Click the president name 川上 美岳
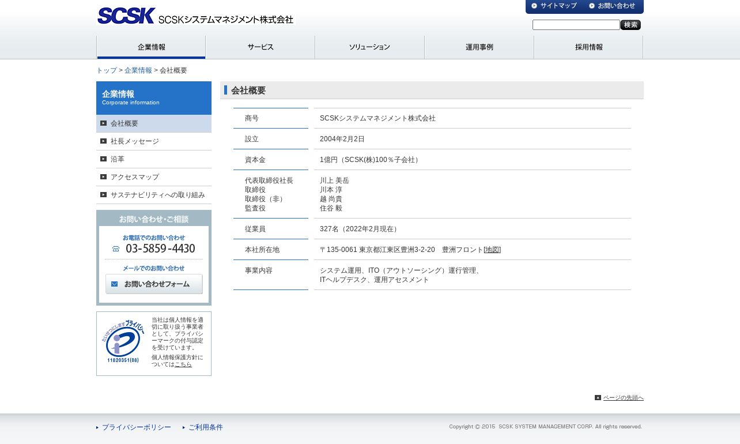This screenshot has width=740, height=444. pyautogui.click(x=334, y=180)
